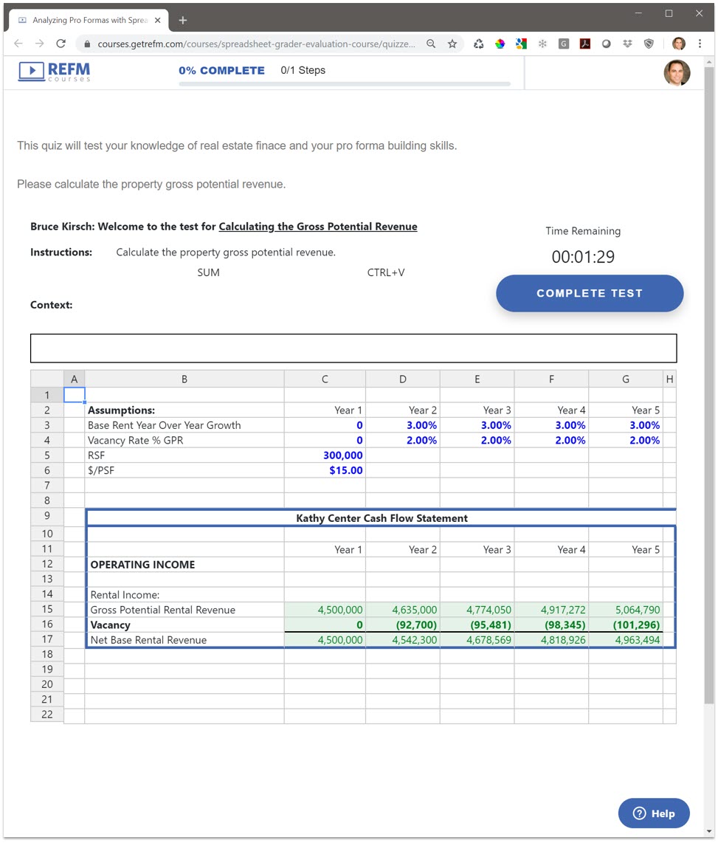
Task: Select column A header
Action: click(75, 379)
